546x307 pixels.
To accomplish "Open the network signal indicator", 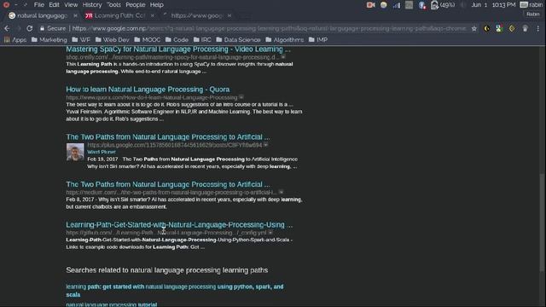I will (396, 5).
